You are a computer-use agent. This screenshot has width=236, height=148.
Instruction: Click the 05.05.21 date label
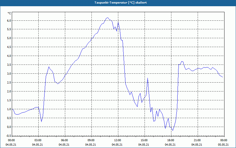point(223,145)
